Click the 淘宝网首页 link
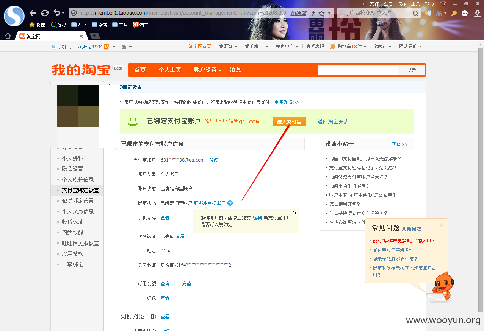484x331 pixels. (x=200, y=47)
